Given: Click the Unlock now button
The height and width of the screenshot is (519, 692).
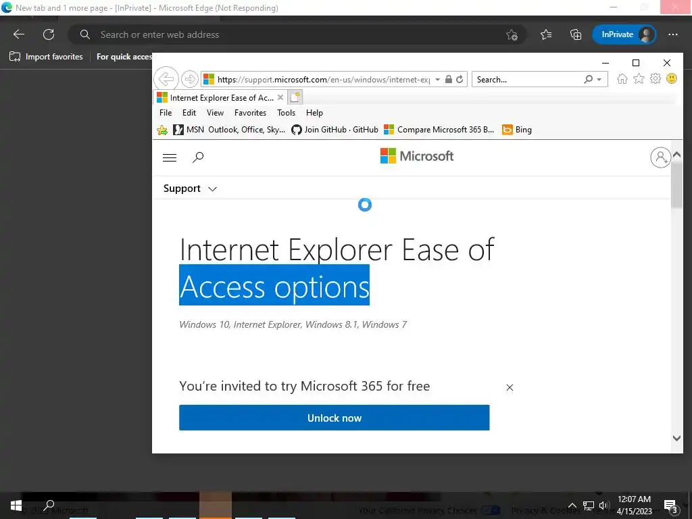Looking at the screenshot, I should point(334,418).
